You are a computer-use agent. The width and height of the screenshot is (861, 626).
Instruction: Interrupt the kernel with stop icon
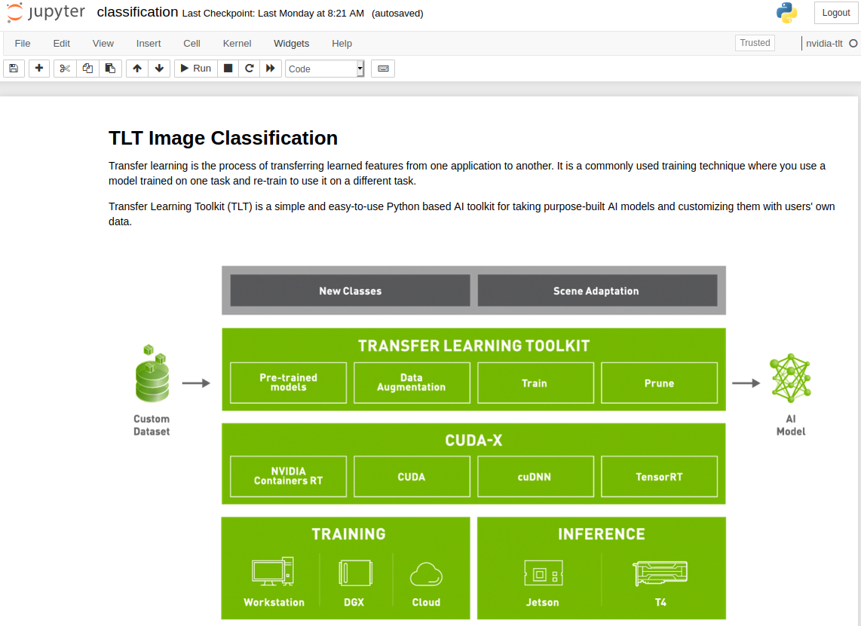pos(228,69)
